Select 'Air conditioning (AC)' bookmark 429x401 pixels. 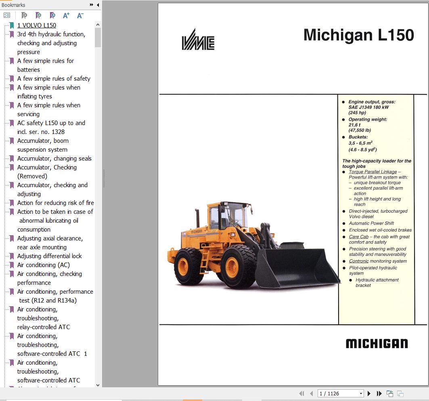(44, 265)
